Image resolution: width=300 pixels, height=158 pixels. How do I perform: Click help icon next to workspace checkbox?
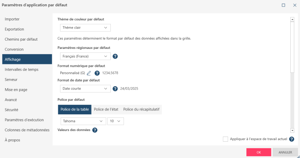(x=292, y=139)
